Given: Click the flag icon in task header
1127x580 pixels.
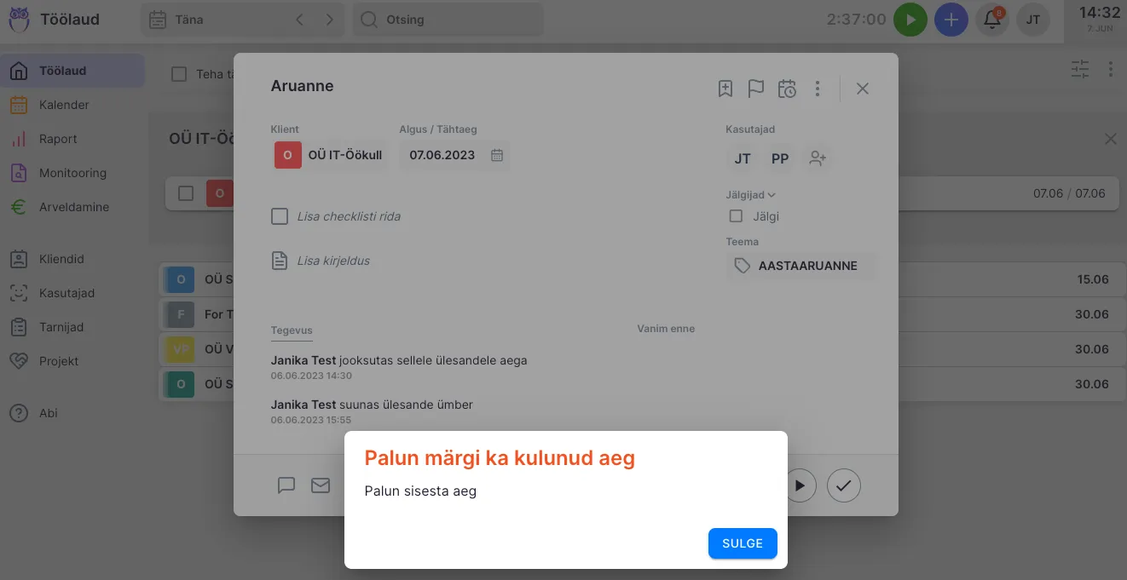Looking at the screenshot, I should pos(755,89).
